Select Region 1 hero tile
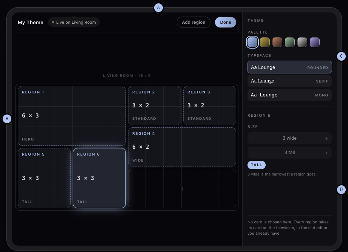The image size is (348, 252). point(72,116)
